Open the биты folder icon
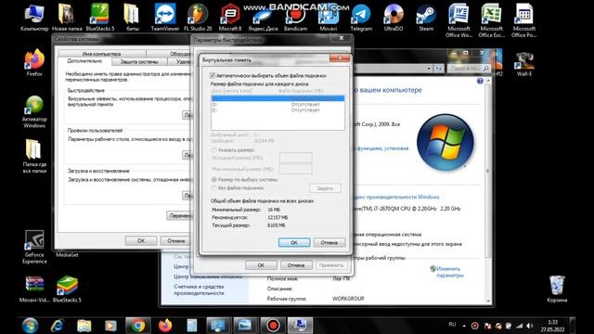This screenshot has height=334, width=594. click(132, 18)
